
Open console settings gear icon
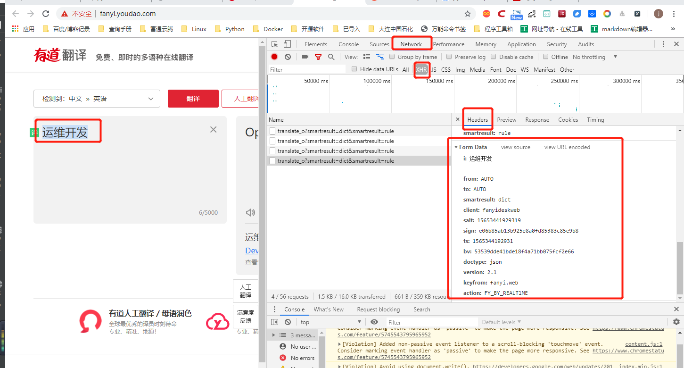(x=676, y=322)
